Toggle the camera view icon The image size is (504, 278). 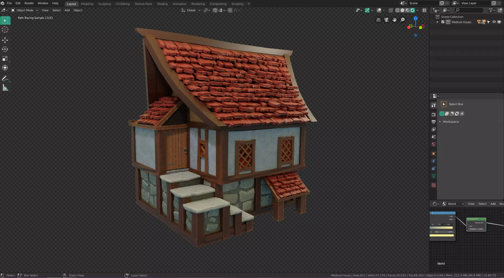[x=386, y=20]
